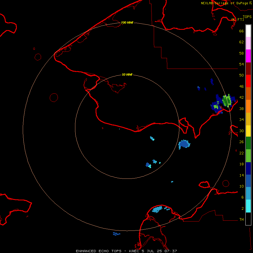This screenshot has width=253, height=253.
Task: Click the 'TOPS' legend title
Action: [x=247, y=17]
